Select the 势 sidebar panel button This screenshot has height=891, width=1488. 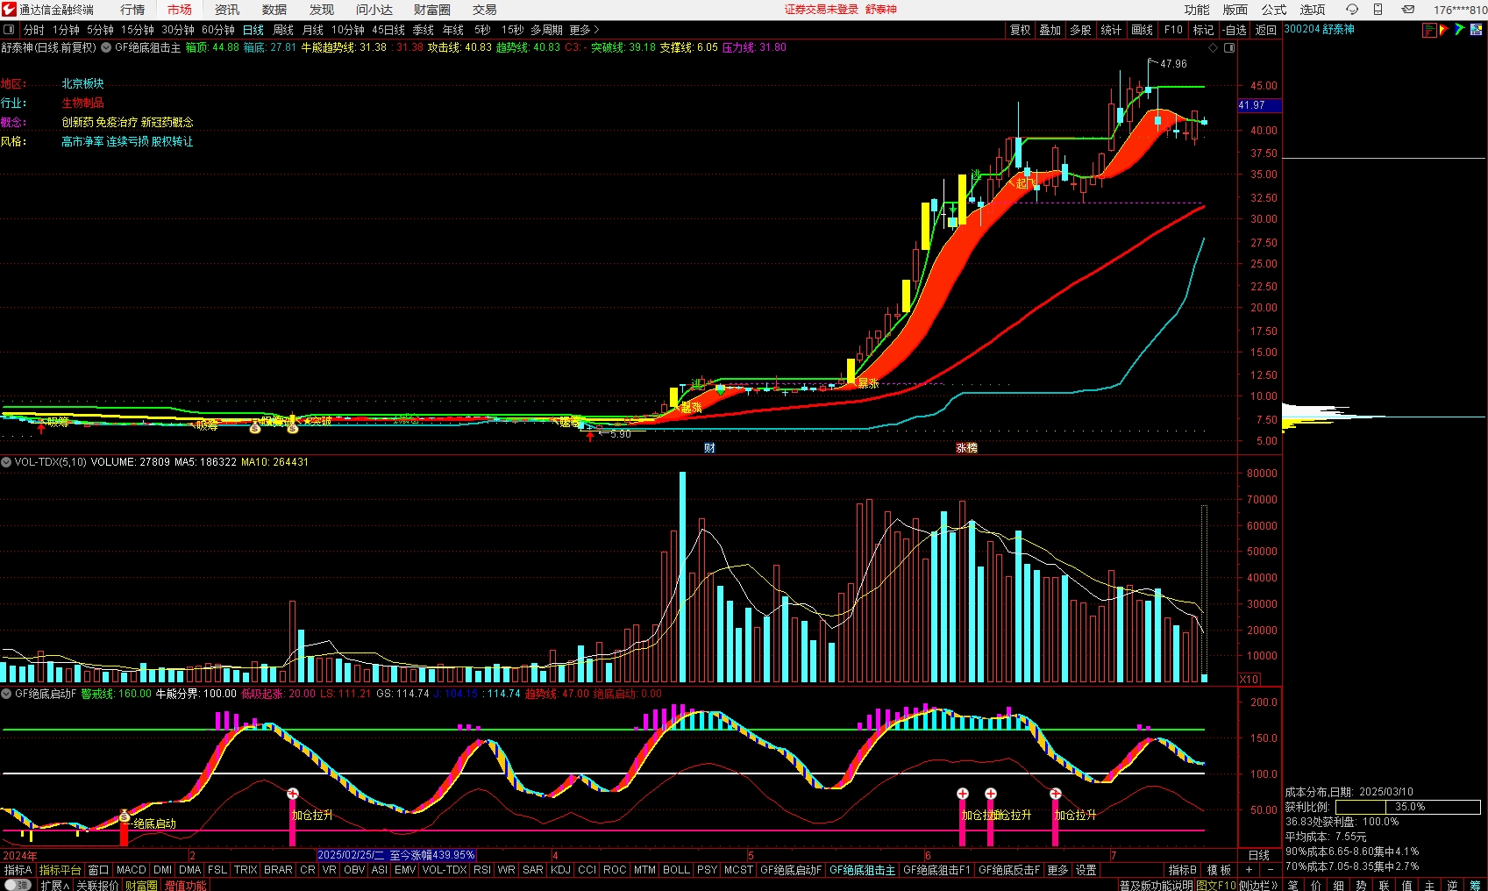[x=1361, y=885]
